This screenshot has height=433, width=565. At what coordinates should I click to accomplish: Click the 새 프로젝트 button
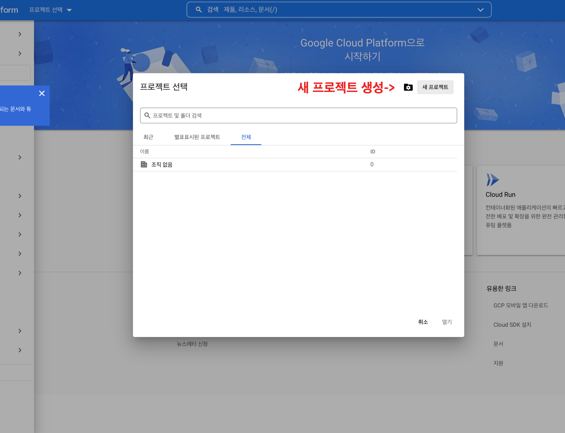(x=435, y=87)
